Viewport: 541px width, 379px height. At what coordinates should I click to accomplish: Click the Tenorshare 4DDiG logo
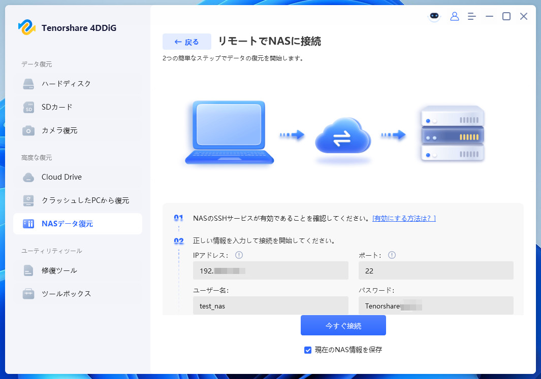26,27
